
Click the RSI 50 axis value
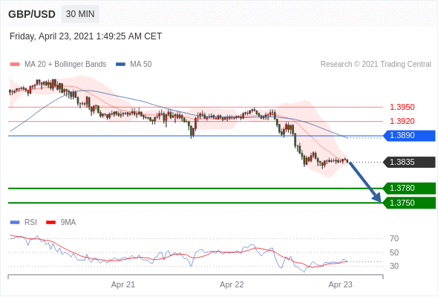point(394,252)
